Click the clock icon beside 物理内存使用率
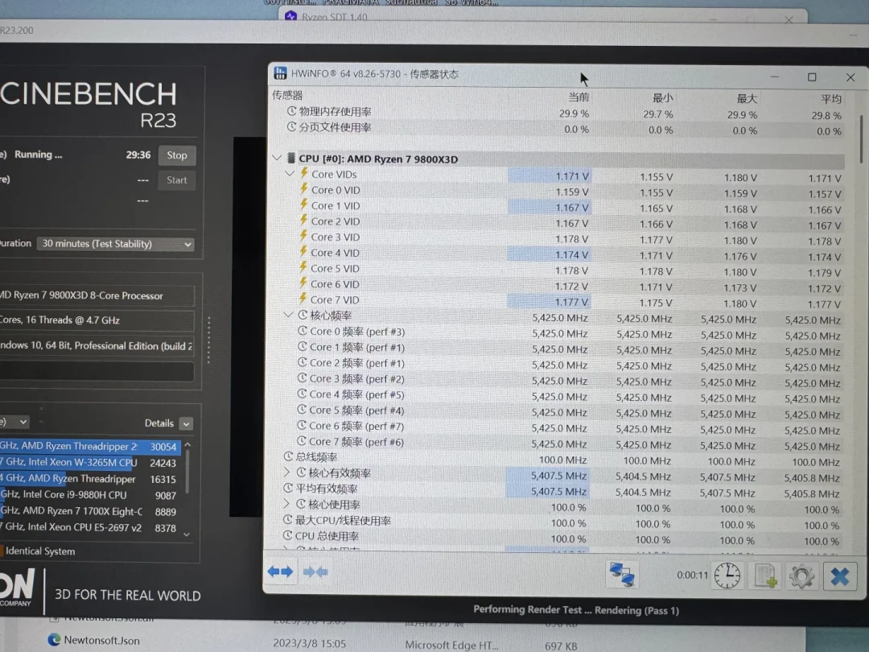Screen dimensions: 869x652 click(x=291, y=111)
